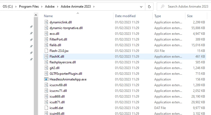Click the 2,299 KB size cell
211x115 pixels.
[199, 22]
